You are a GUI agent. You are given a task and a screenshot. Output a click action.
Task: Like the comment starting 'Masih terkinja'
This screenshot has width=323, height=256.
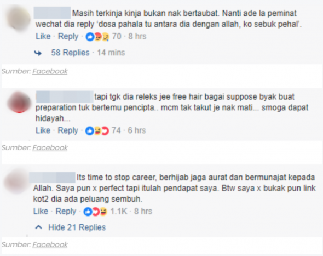click(x=43, y=37)
